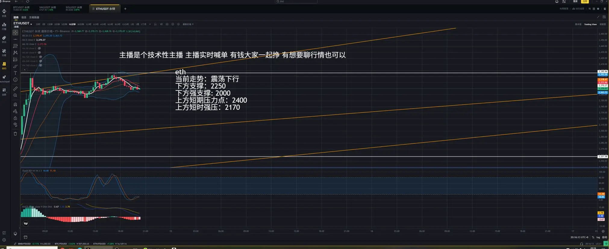Pick the brush drawing tool
This screenshot has height=249, width=609.
point(15,66)
